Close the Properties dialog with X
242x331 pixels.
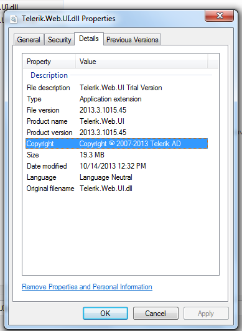(x=219, y=16)
